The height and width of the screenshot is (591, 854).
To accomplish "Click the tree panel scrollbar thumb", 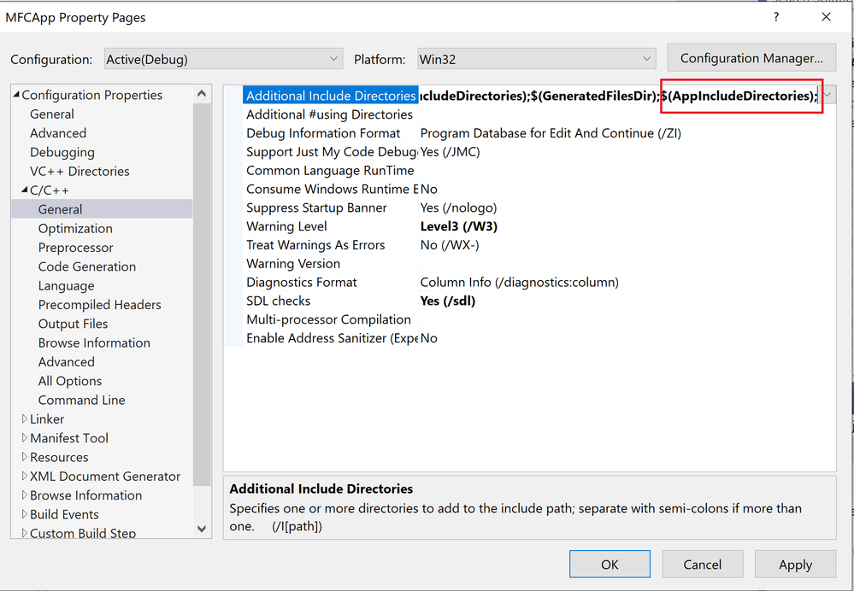I will coord(202,294).
